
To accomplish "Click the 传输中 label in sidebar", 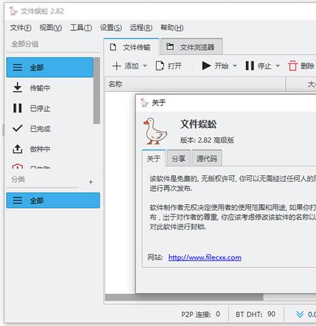I will 40,88.
